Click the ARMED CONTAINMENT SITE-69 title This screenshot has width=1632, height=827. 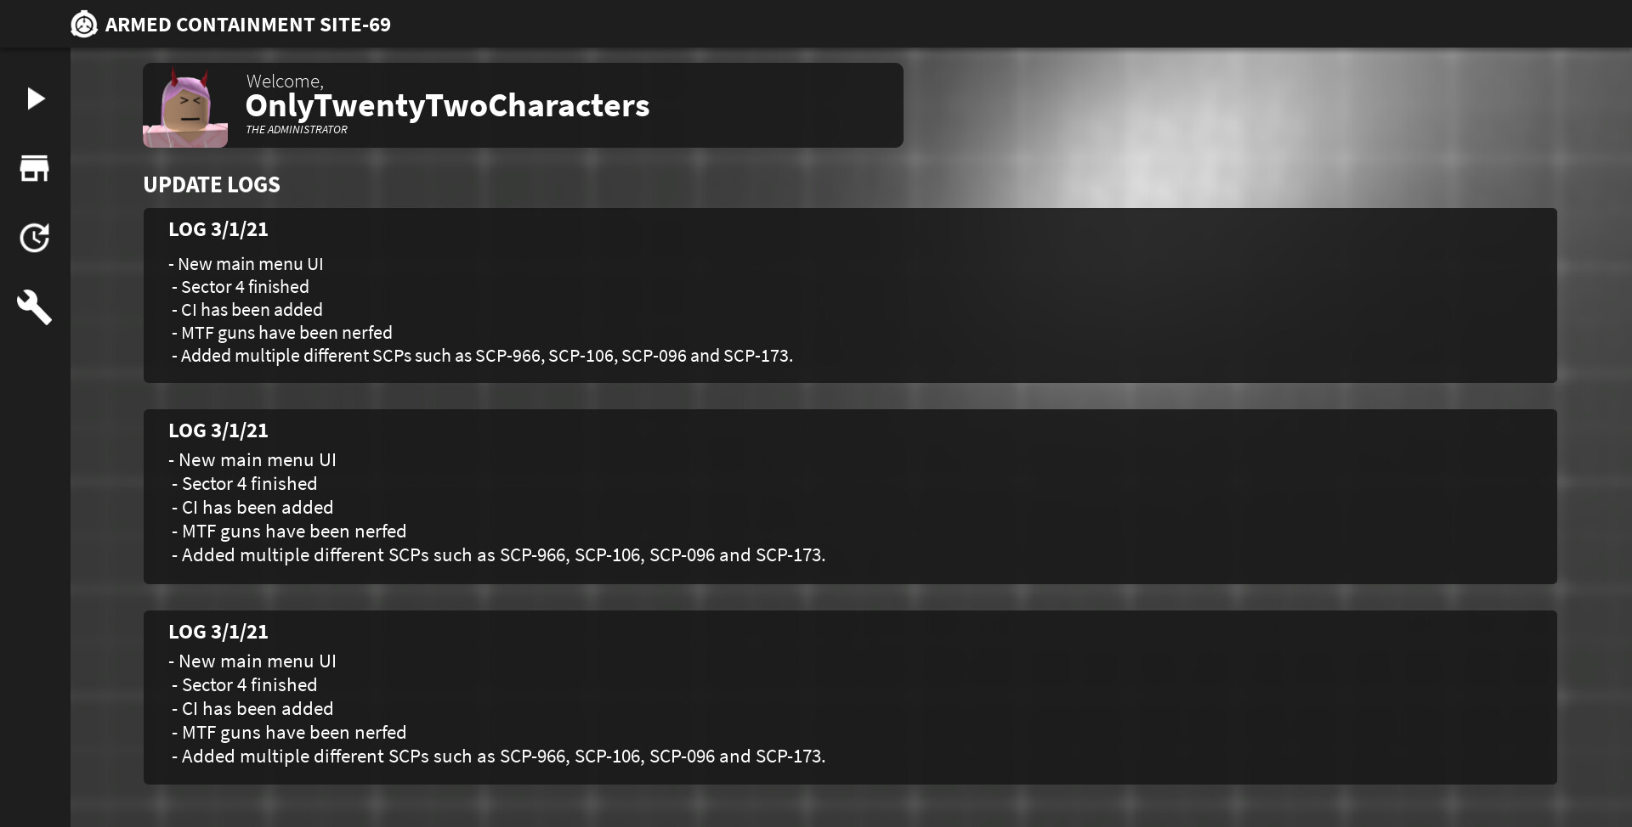coord(247,25)
